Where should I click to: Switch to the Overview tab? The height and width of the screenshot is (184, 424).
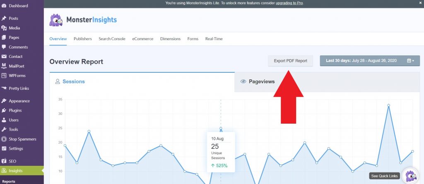58,38
